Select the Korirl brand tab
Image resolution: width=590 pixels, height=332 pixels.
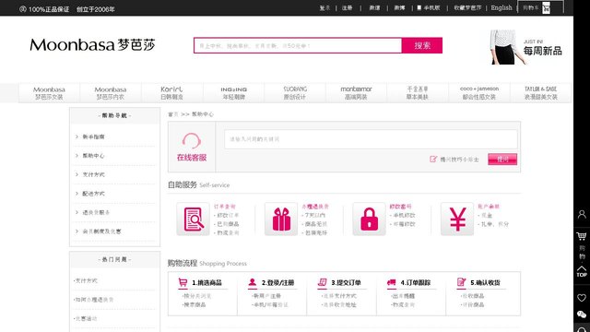pyautogui.click(x=171, y=93)
